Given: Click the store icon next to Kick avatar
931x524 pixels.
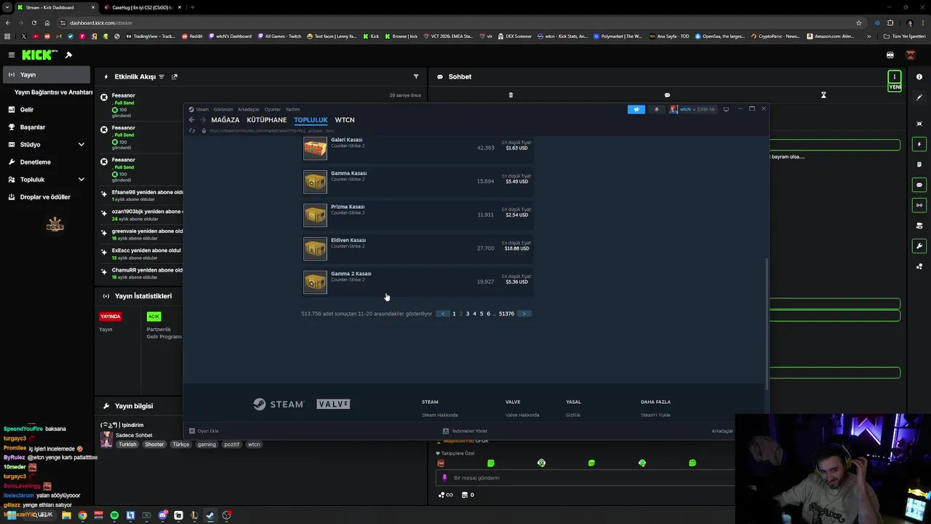Looking at the screenshot, I should pos(890,55).
